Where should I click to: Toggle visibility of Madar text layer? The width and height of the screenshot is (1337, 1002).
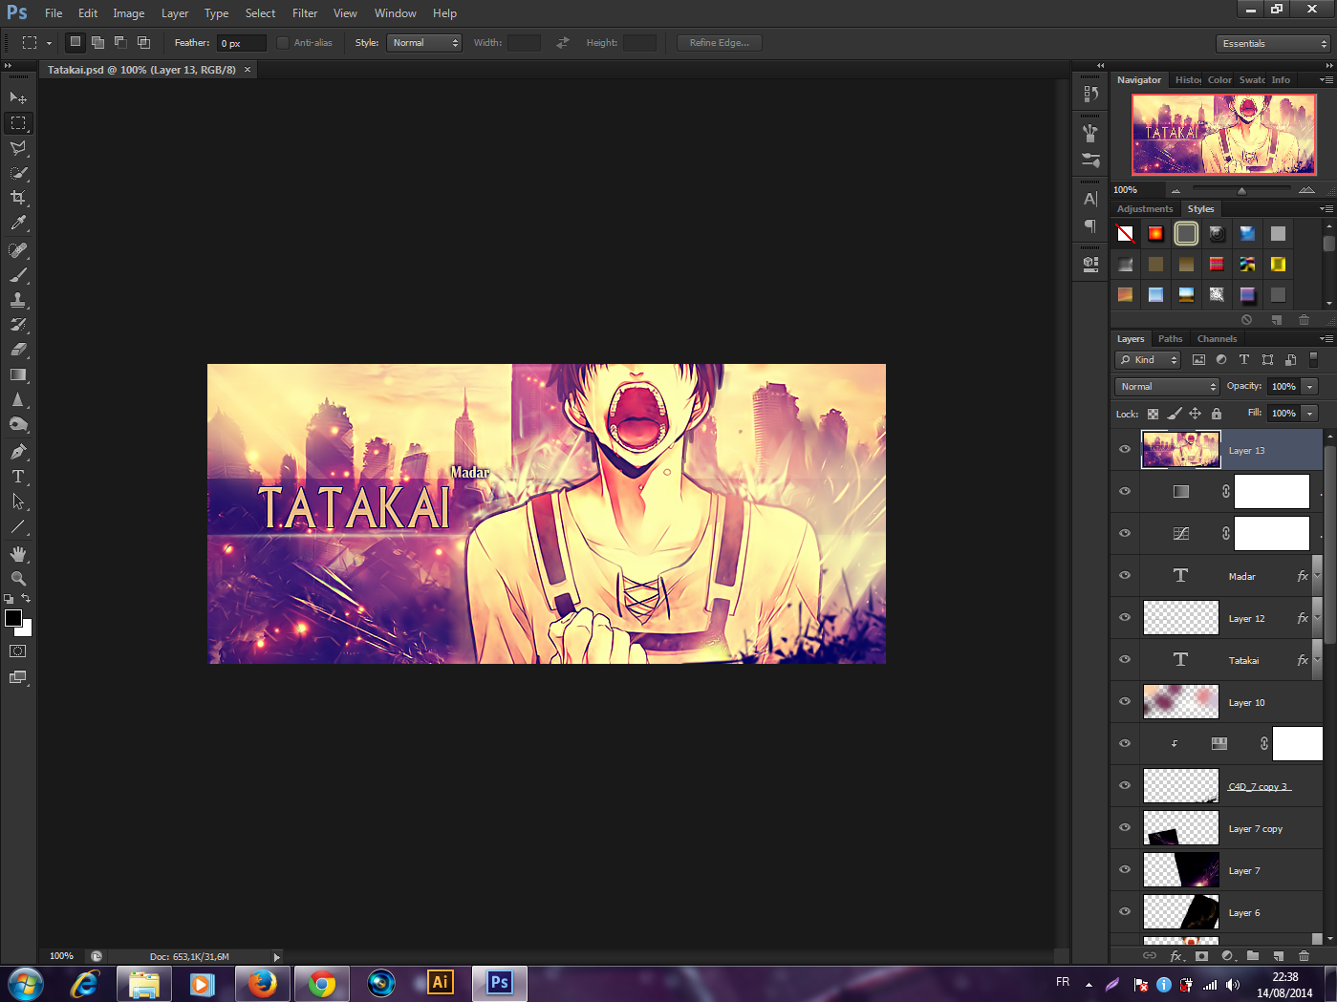tap(1125, 576)
